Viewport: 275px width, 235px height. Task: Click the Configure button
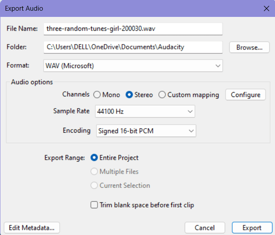tap(246, 95)
